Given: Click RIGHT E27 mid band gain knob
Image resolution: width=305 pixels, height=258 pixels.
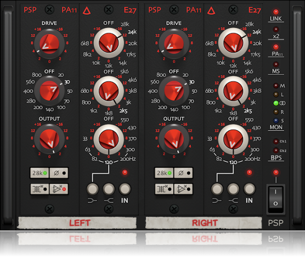Looking at the screenshot, I should [233, 91].
